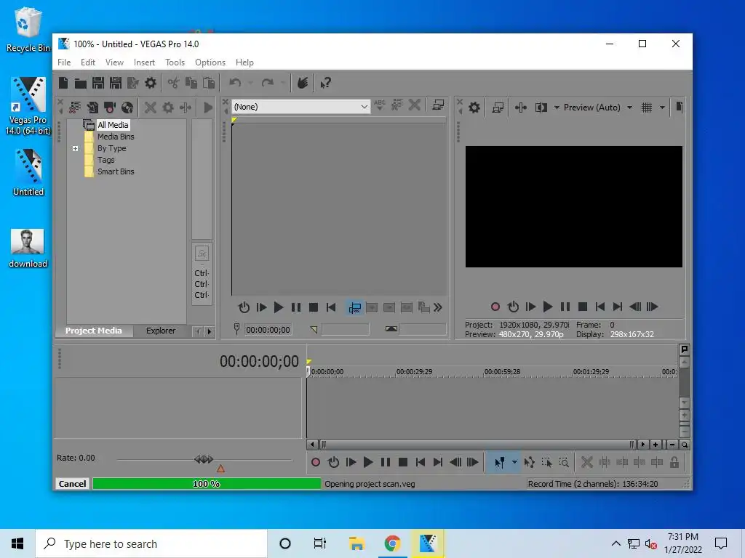Screen dimensions: 745x558
Task: Switch to the Project Media tab
Action: click(x=94, y=331)
